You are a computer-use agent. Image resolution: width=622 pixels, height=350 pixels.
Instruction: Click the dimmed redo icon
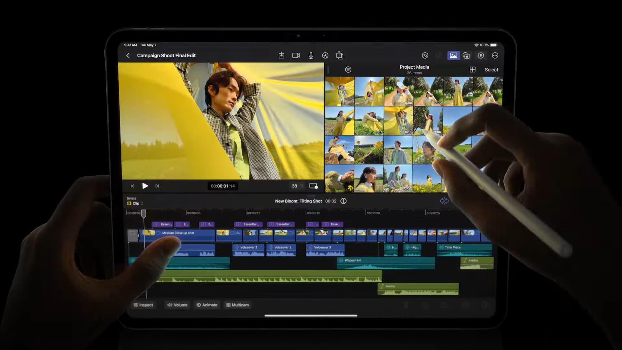coord(439,55)
